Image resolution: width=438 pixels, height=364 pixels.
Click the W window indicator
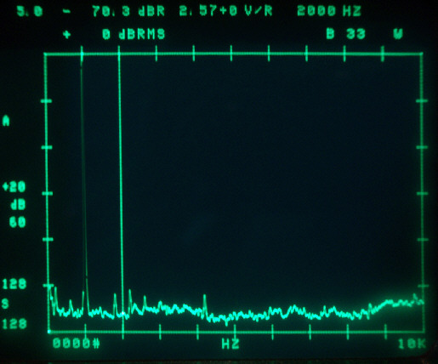point(397,34)
